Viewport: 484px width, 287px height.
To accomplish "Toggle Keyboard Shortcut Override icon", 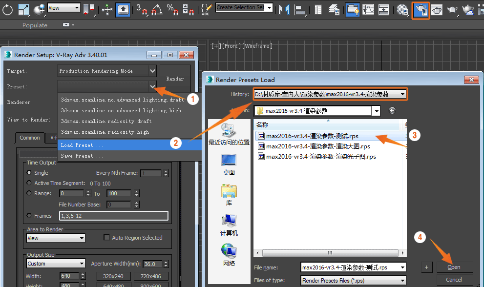I will coord(123,10).
